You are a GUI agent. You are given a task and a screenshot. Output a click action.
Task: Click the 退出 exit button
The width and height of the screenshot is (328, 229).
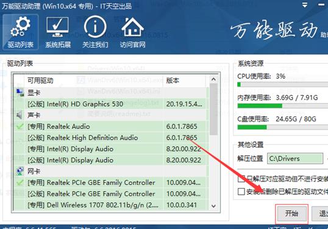[x=320, y=214]
